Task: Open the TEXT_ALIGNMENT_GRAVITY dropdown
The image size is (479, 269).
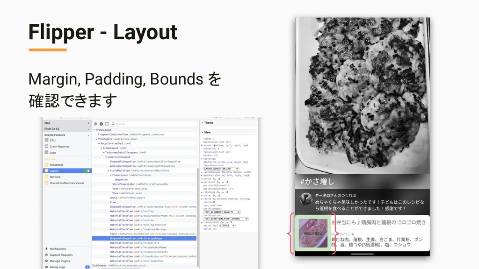Action: [222, 212]
